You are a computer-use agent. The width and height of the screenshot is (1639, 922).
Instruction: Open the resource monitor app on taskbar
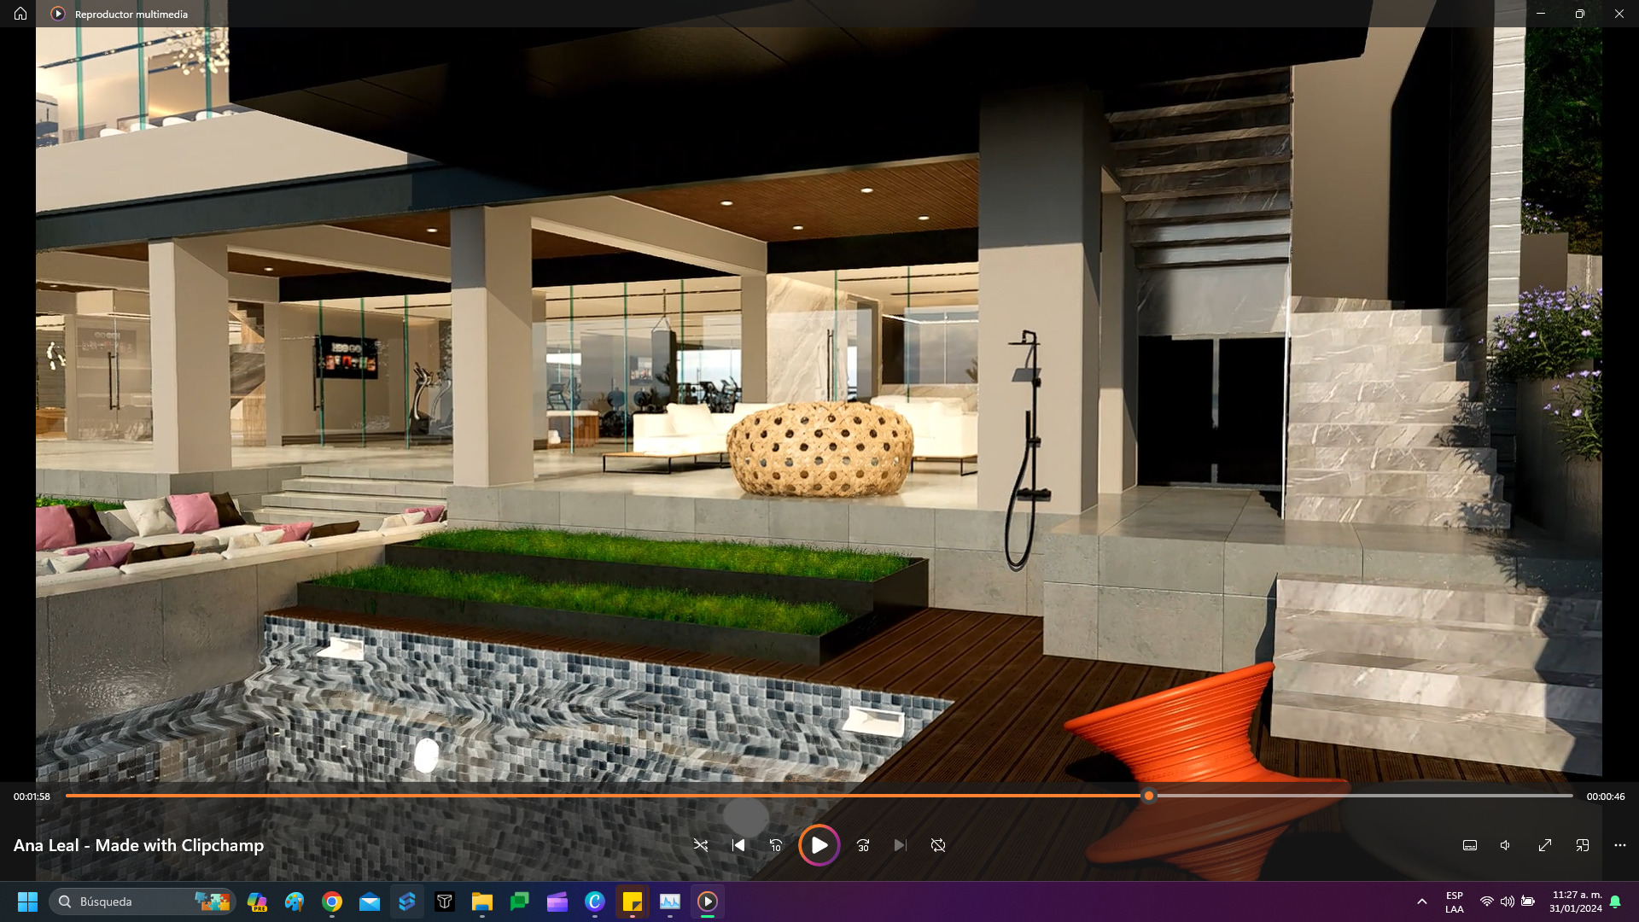670,902
